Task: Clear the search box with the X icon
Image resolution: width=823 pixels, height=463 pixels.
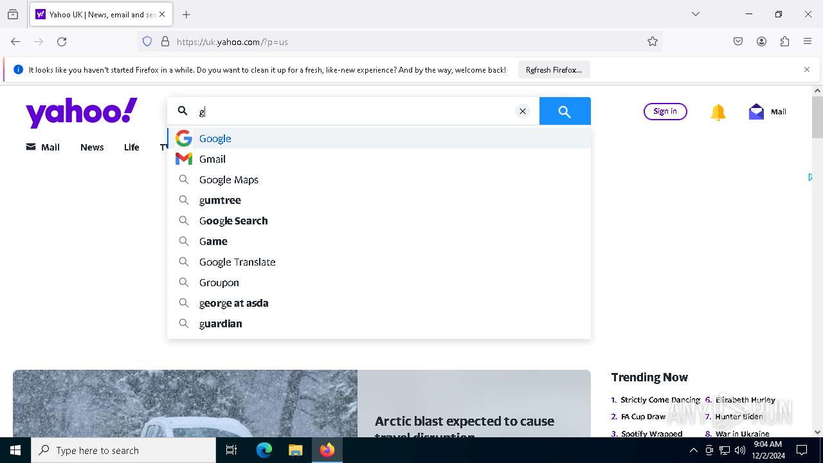Action: tap(523, 111)
